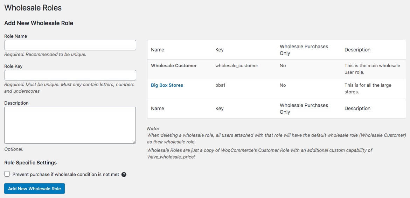
Task: Click inside the Description textarea
Action: (x=70, y=125)
